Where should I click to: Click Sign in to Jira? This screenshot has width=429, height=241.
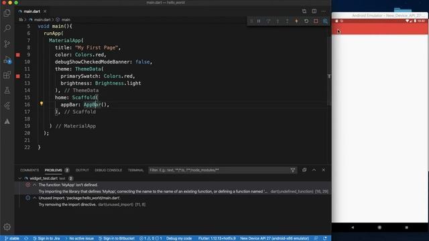pos(46,238)
